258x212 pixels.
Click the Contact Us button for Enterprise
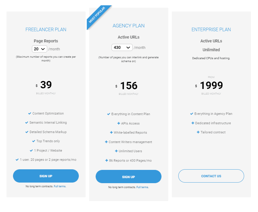click(x=211, y=176)
